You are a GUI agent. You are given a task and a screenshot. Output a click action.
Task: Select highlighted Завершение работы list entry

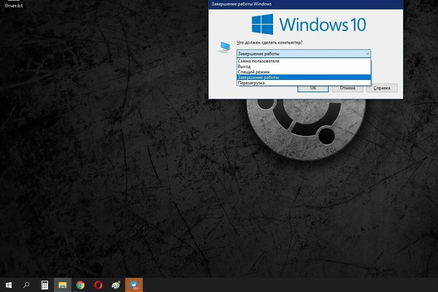pyautogui.click(x=304, y=77)
